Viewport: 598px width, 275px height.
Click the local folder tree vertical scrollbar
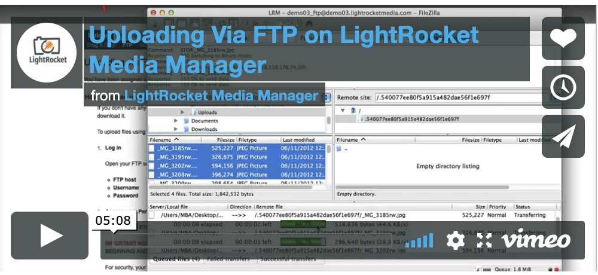[329, 120]
